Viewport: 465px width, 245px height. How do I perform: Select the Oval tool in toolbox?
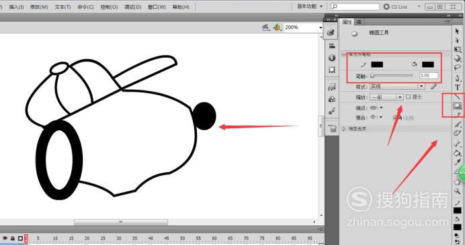458,106
